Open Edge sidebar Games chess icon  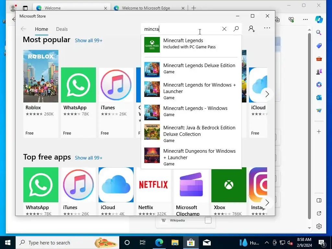click(x=319, y=72)
